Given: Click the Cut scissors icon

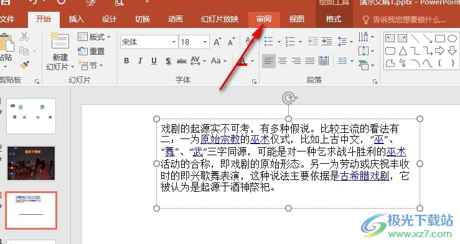Looking at the screenshot, I should [24, 37].
